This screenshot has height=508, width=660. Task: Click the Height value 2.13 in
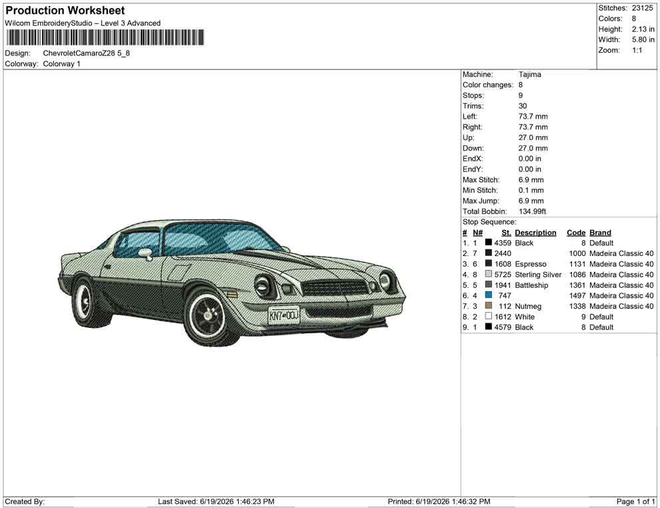[643, 29]
